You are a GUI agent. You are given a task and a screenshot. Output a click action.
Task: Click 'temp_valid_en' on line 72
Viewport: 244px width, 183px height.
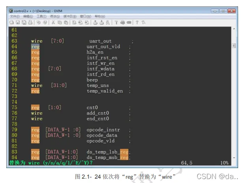[x=105, y=91]
